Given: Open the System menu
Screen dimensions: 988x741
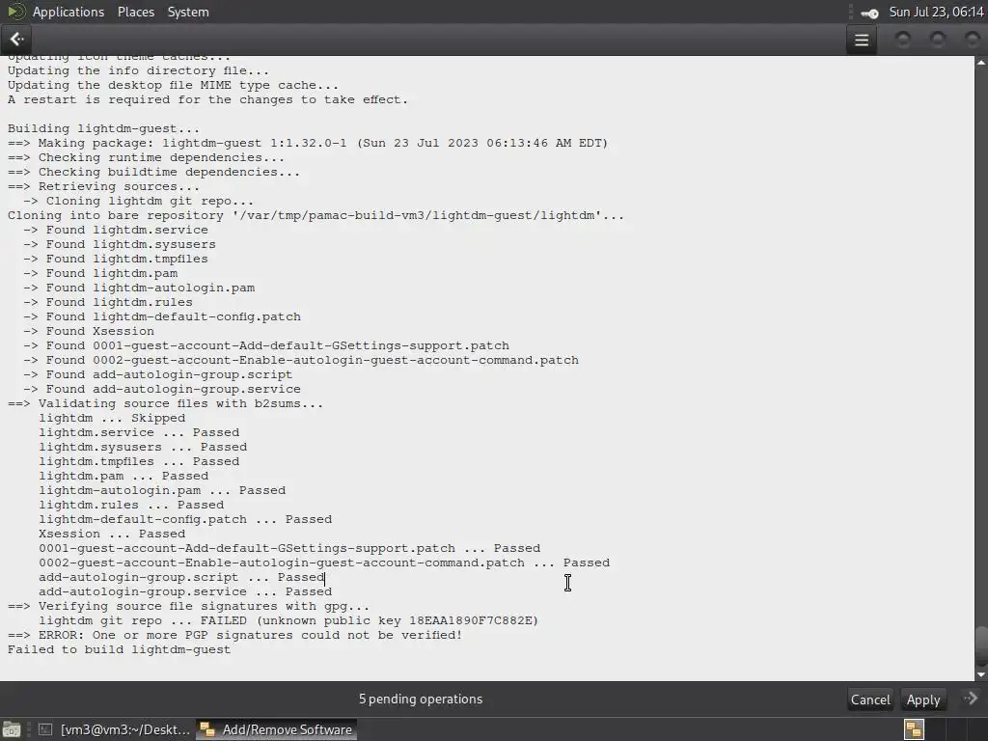Looking at the screenshot, I should tap(188, 12).
